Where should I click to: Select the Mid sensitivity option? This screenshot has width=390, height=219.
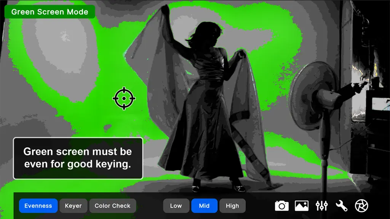[x=204, y=206]
